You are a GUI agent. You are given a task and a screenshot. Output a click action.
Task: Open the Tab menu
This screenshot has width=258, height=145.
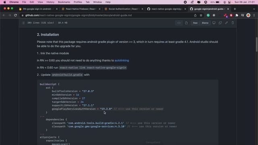(x=87, y=2)
